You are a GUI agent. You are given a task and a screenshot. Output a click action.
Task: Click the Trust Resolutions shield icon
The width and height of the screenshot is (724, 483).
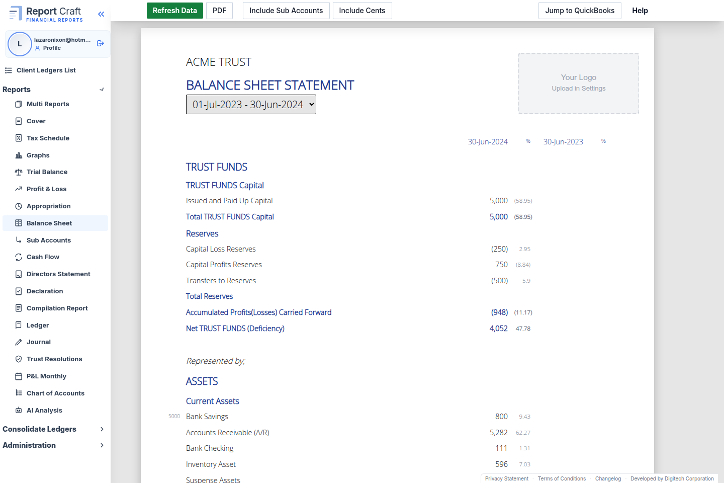(19, 359)
